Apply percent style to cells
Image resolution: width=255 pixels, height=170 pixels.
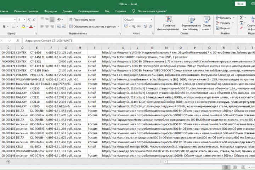pos(134,27)
